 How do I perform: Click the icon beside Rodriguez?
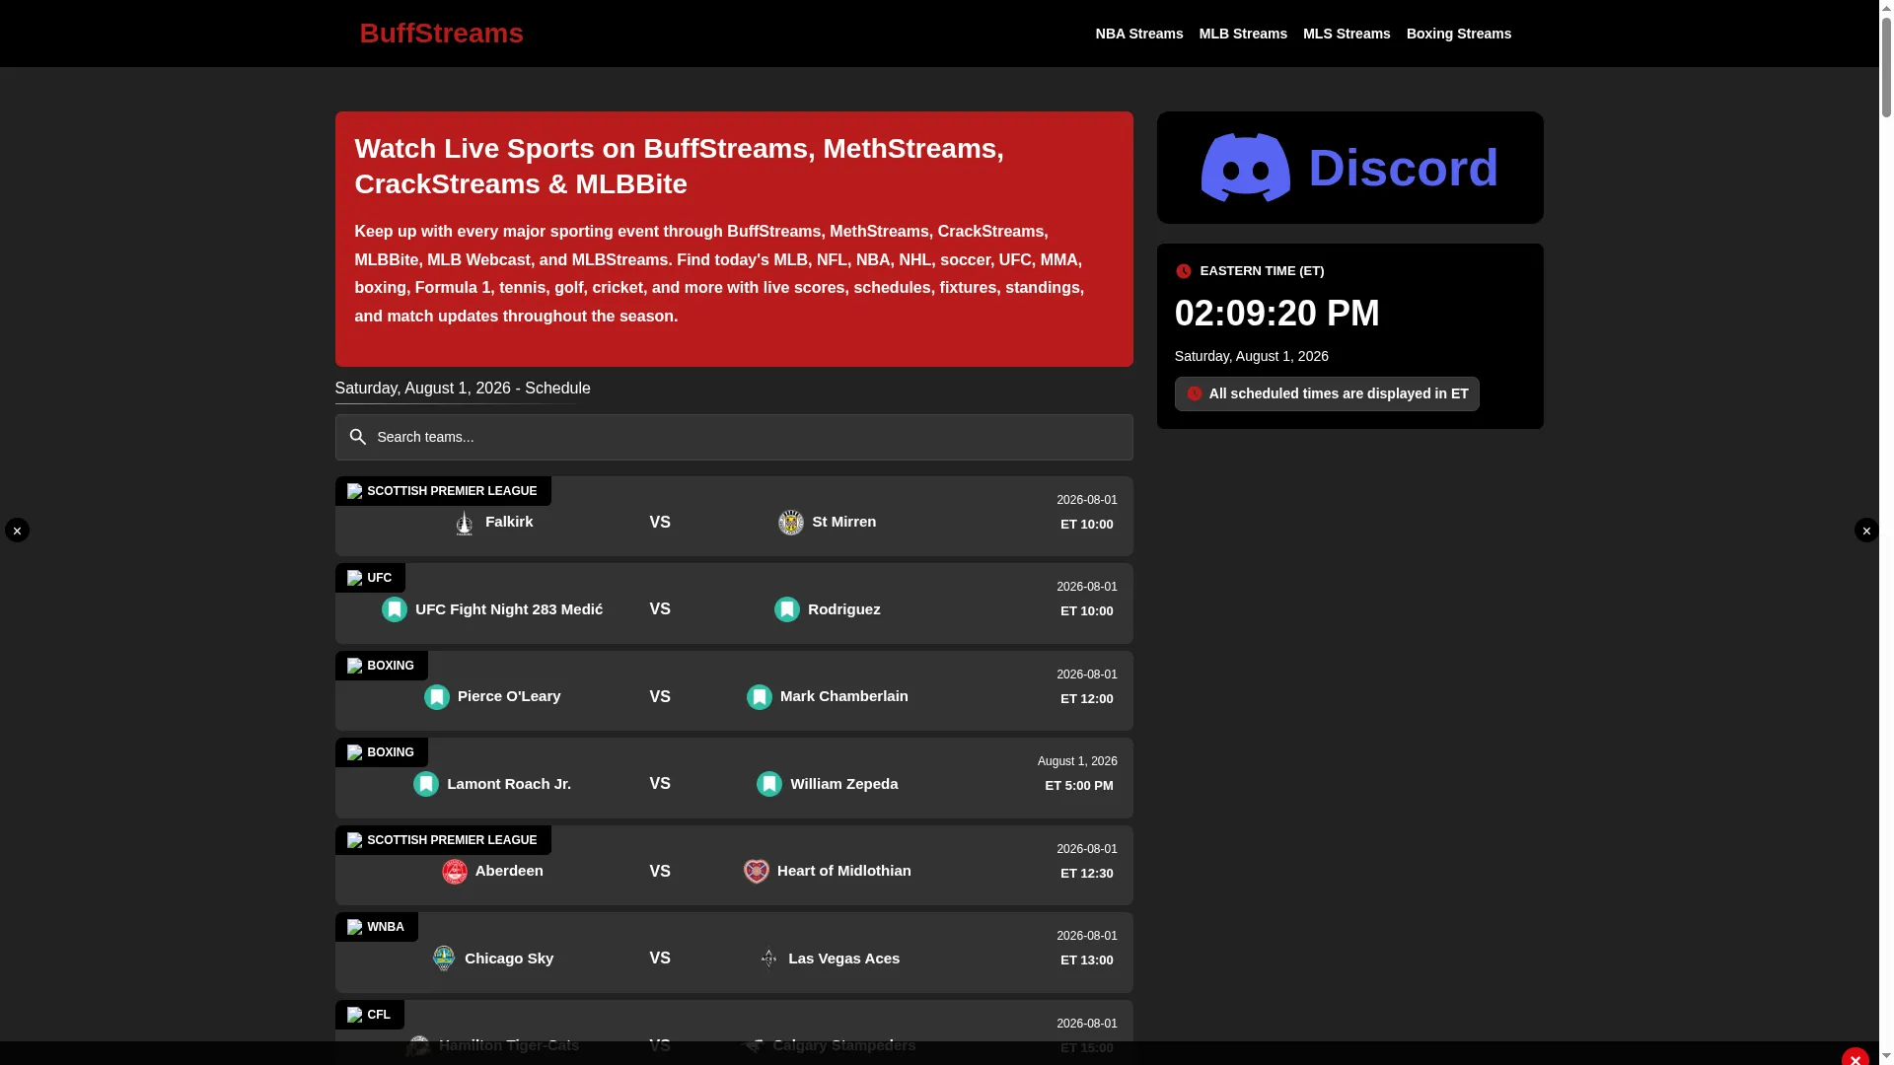pyautogui.click(x=787, y=609)
